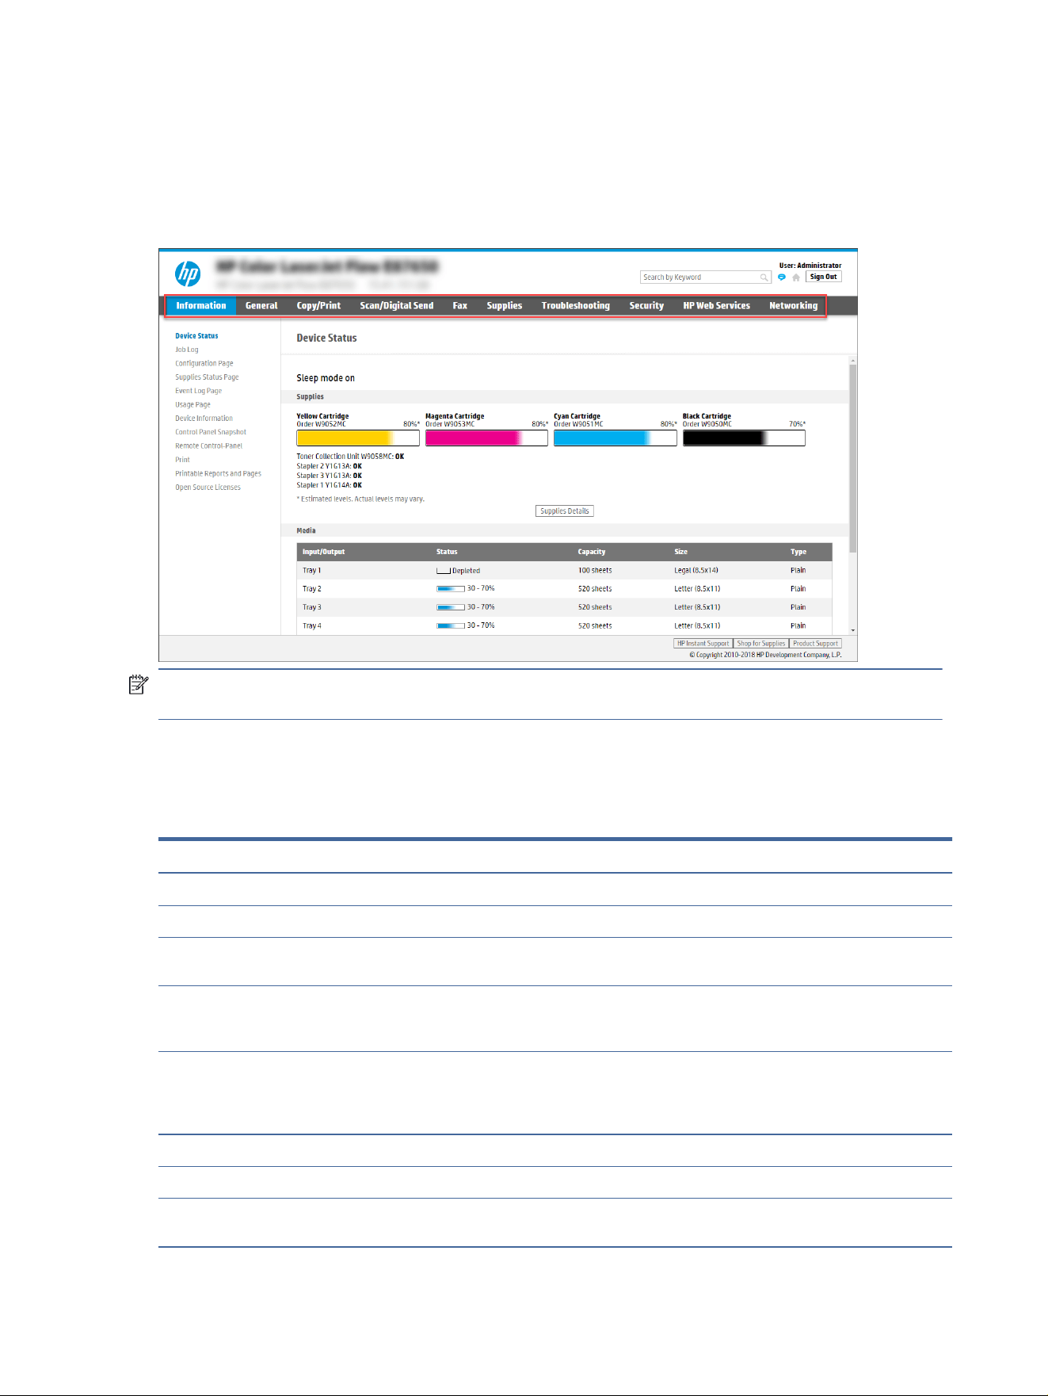This screenshot has width=1048, height=1396.
Task: Click the blue chat bubble icon
Action: coord(782,277)
